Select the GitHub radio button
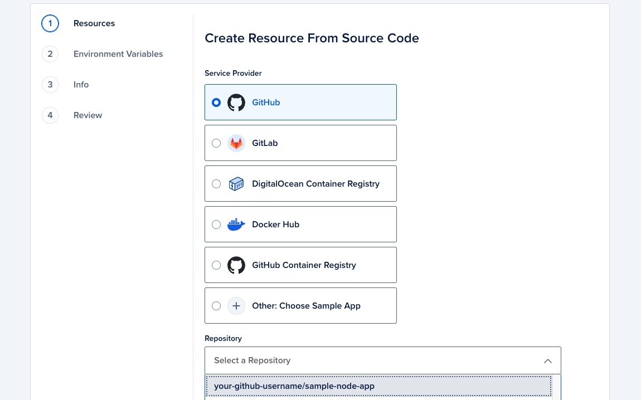Image resolution: width=641 pixels, height=400 pixels. pyautogui.click(x=216, y=103)
